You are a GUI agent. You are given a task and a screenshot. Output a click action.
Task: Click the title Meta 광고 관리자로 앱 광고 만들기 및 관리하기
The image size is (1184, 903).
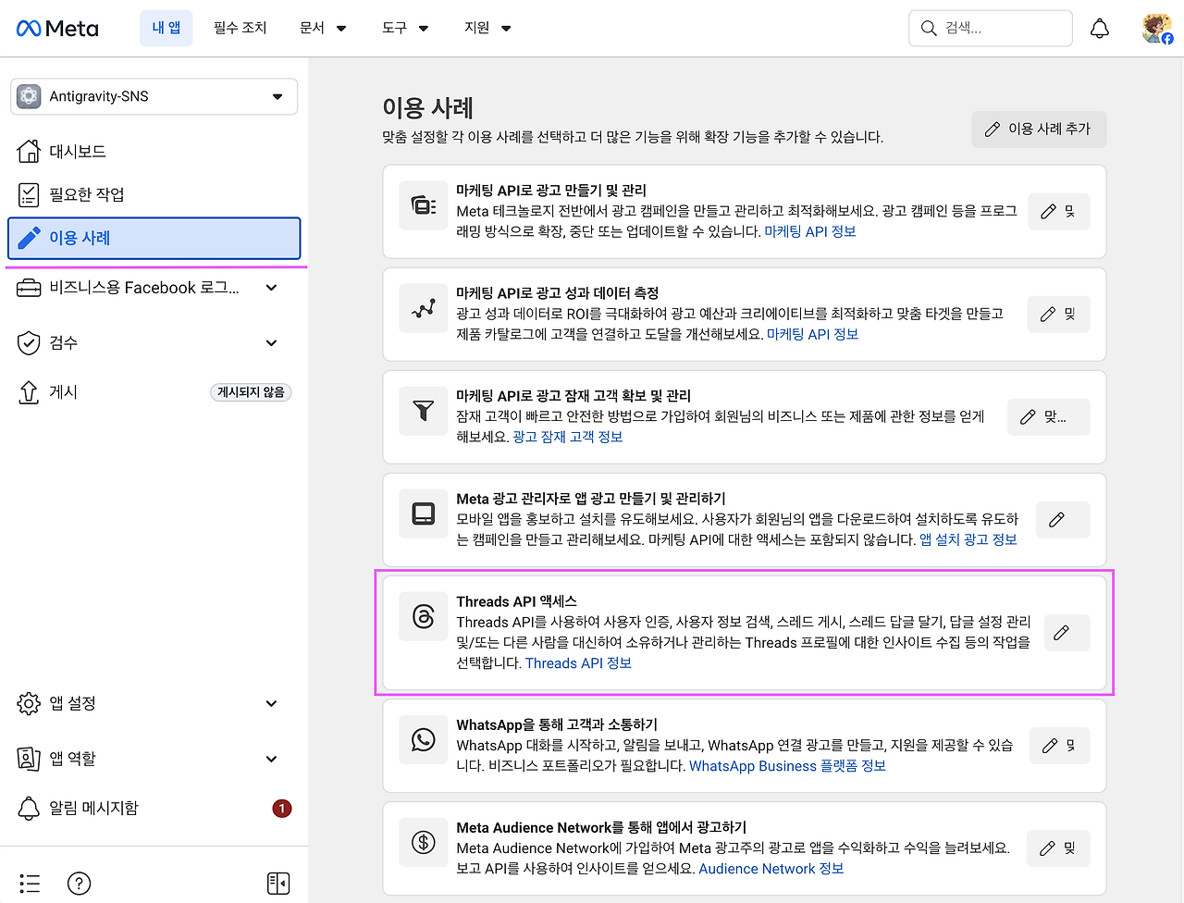point(591,499)
